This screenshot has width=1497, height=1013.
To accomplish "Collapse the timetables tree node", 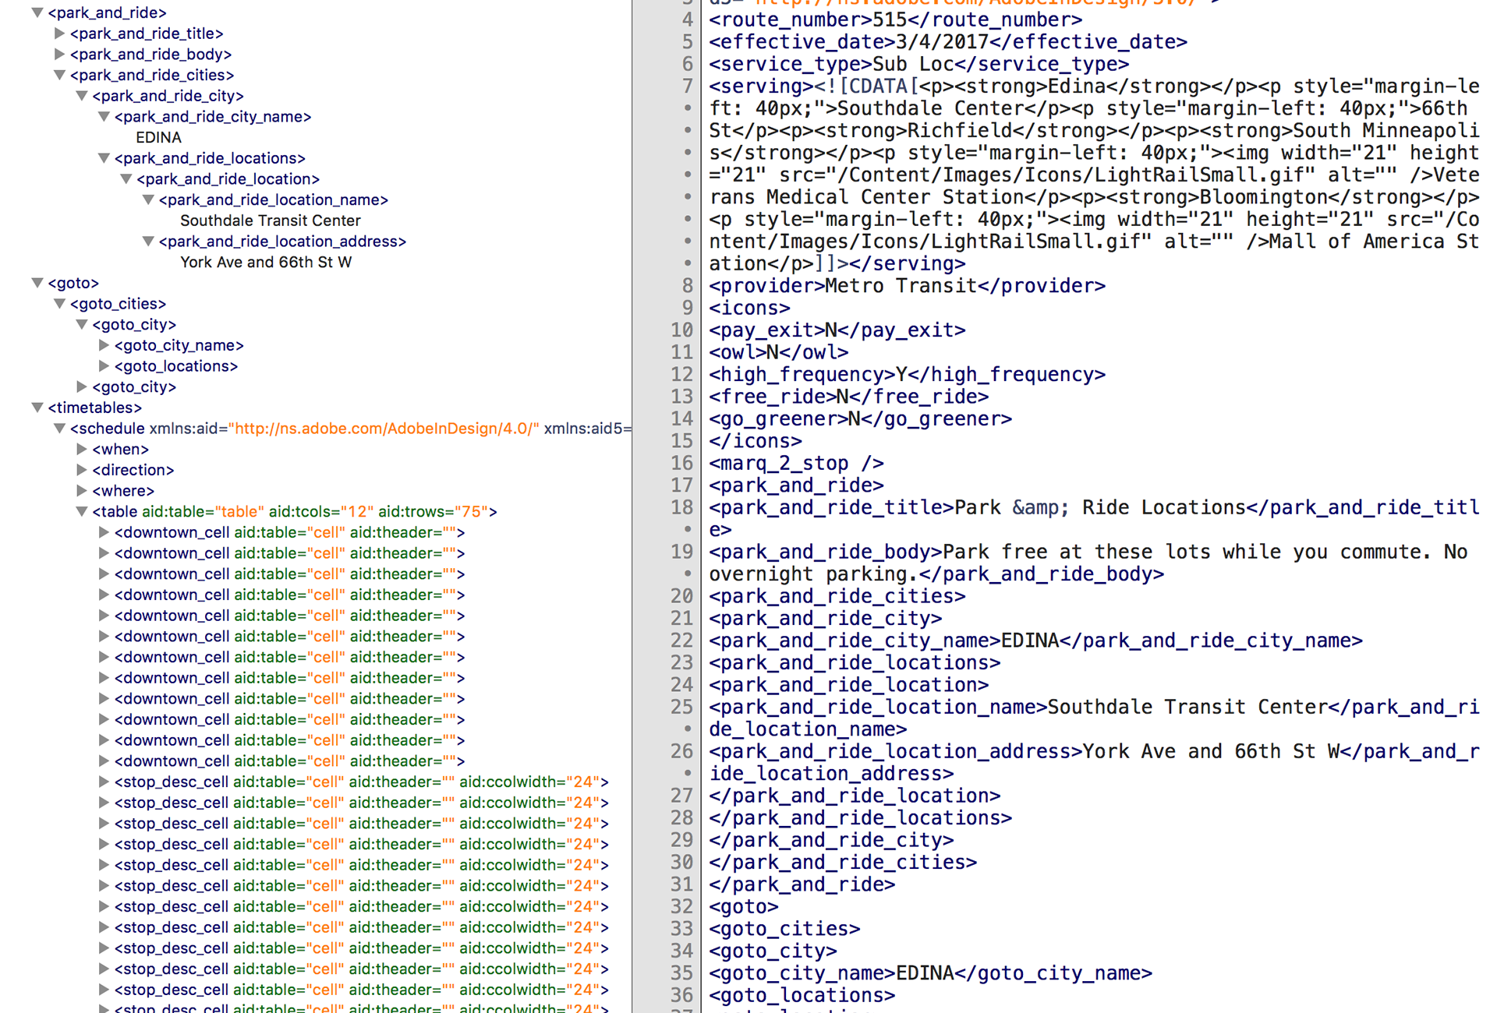I will click(x=37, y=408).
